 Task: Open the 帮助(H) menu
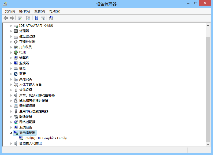tap(55, 12)
